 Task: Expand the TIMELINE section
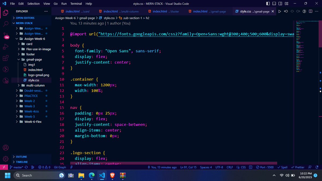click(22, 162)
